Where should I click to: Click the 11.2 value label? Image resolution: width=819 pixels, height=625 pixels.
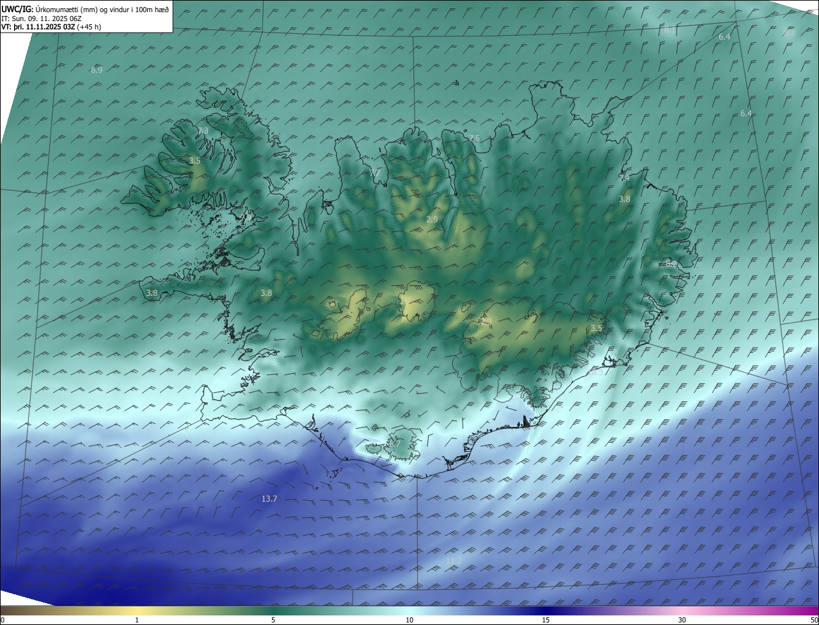coord(454,560)
